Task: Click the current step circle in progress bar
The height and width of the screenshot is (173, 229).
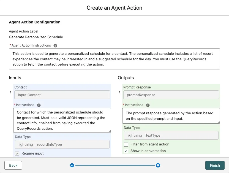Action: [158, 165]
